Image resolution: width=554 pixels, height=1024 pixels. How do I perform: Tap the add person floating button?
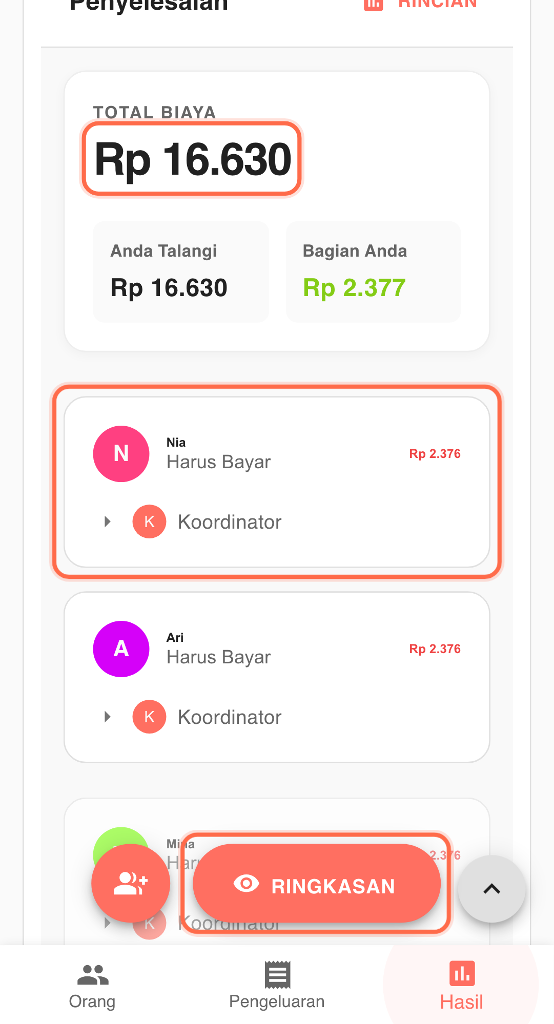(131, 883)
